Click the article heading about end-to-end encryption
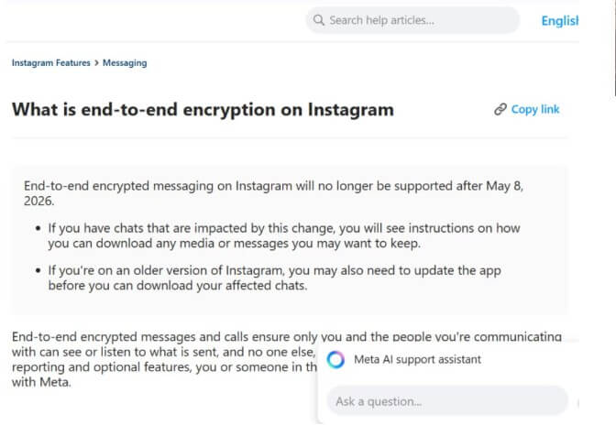 (203, 110)
